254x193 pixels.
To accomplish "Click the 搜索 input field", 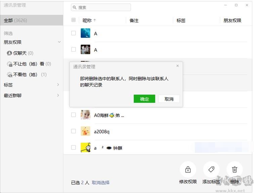I will (102, 7).
